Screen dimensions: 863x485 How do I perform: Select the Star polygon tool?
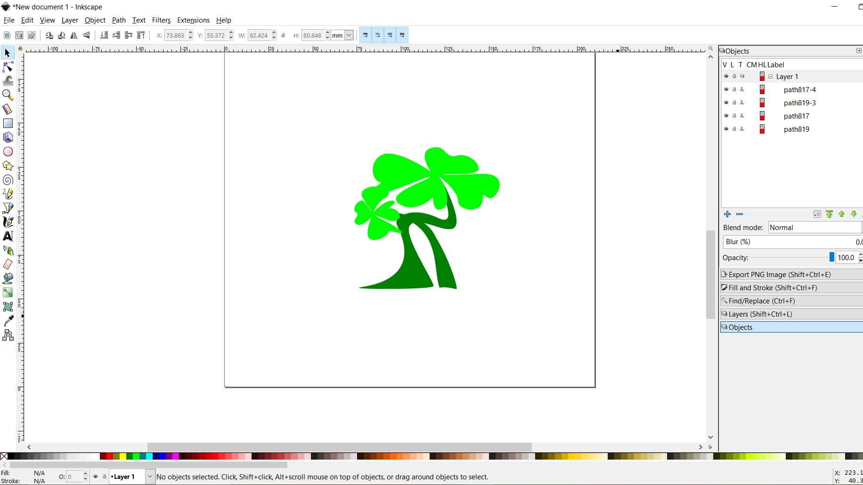coord(8,166)
